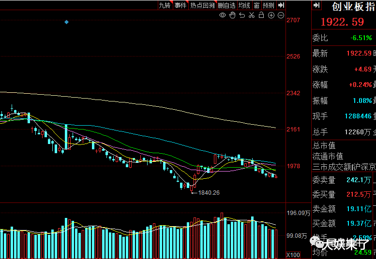376x259 pixels.
Task: Collapse side panel with chart toolbar arrow
Action: point(281,5)
